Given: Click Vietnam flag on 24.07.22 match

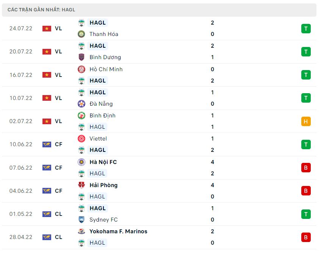Looking at the screenshot, I should point(47,28).
